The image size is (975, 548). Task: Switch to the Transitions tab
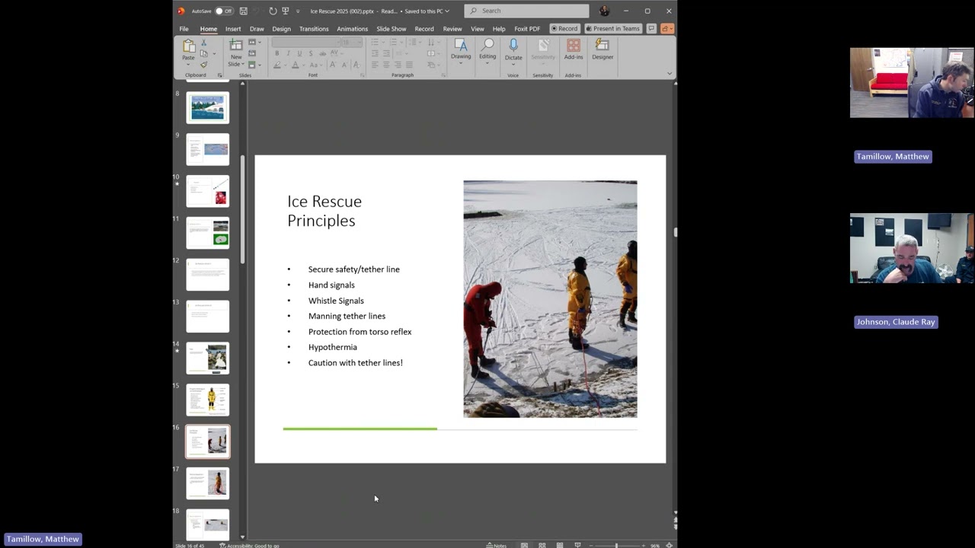(x=314, y=29)
